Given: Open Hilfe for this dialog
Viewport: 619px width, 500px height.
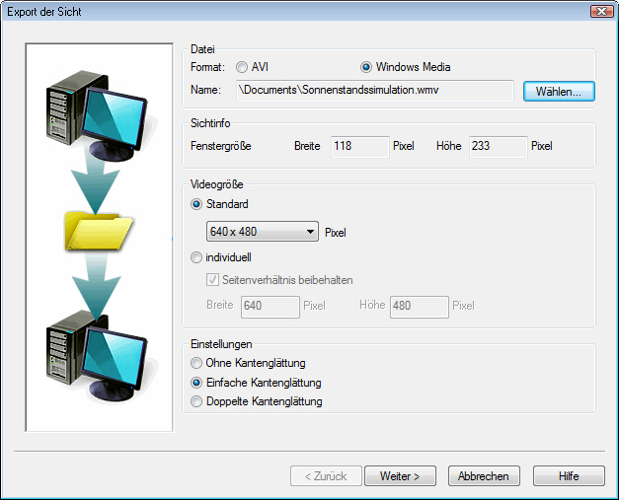Looking at the screenshot, I should (x=569, y=476).
